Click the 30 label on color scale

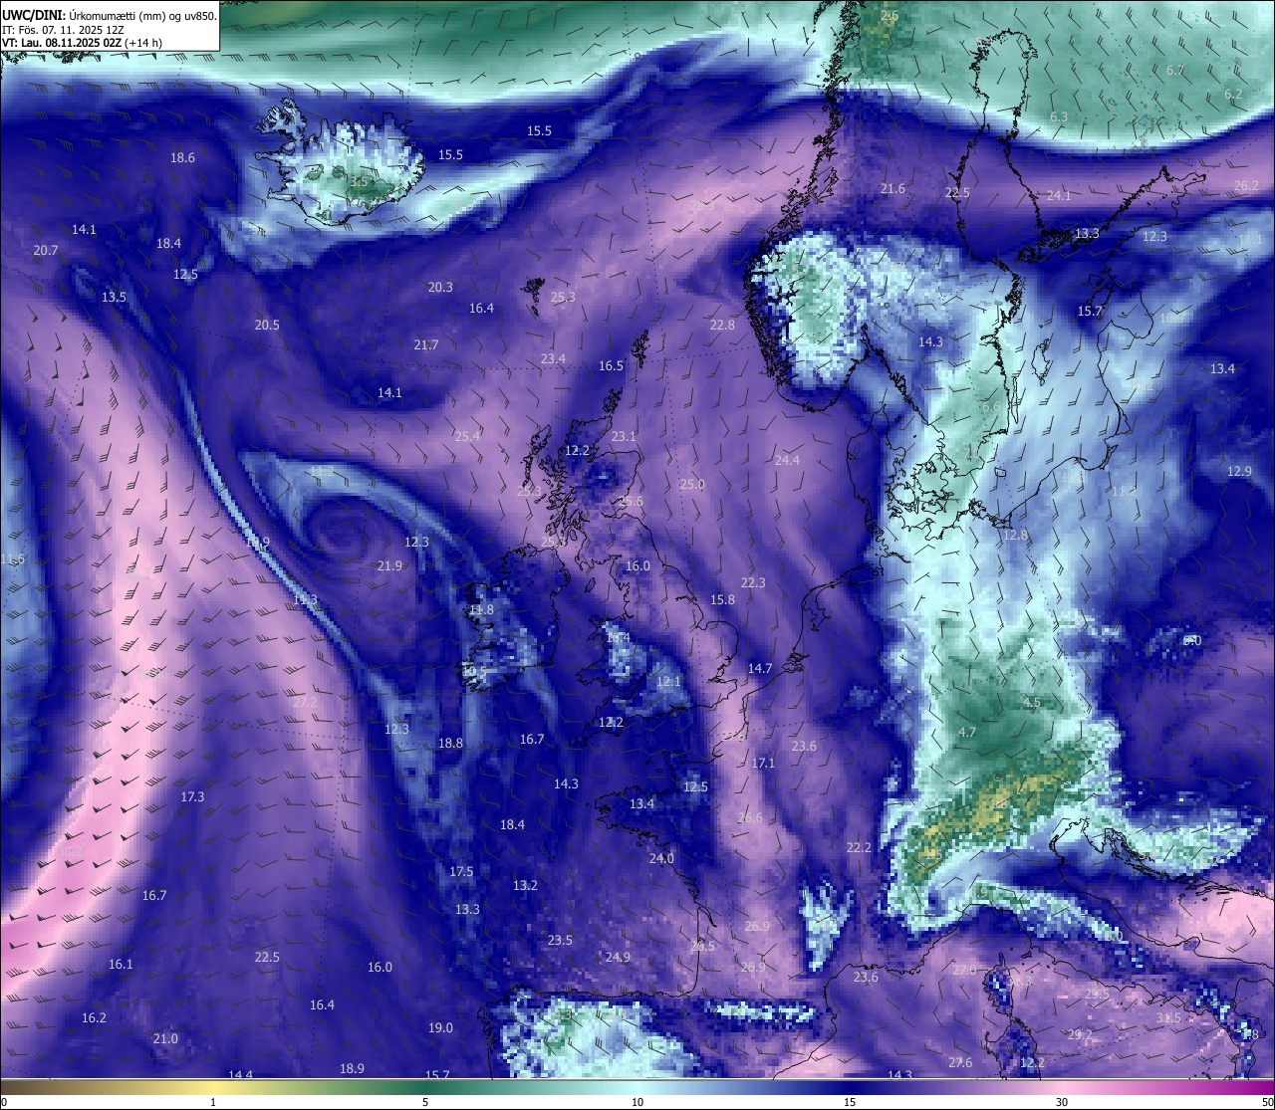1062,1101
